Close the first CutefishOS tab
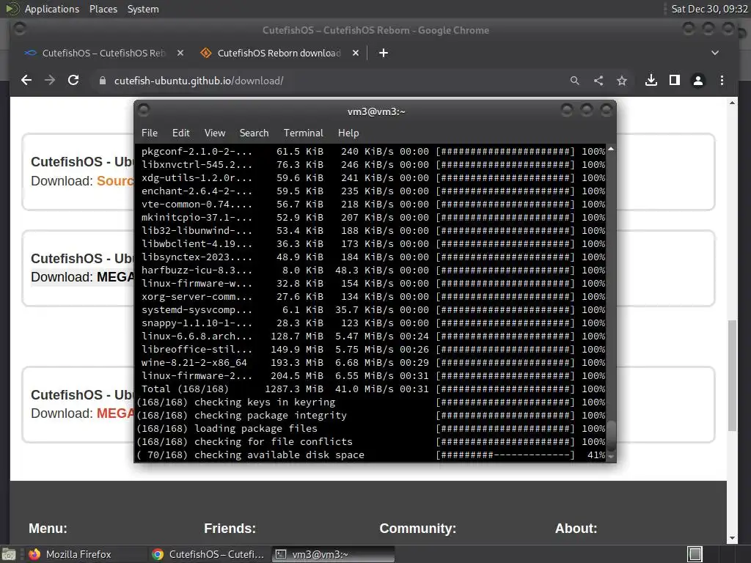751x563 pixels. (180, 53)
